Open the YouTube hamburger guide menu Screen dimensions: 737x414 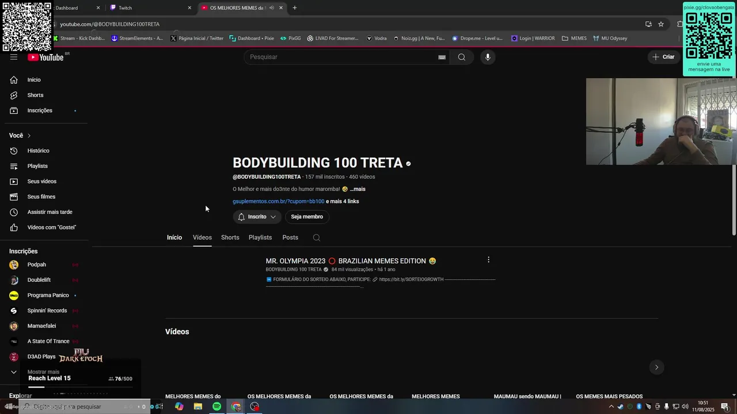click(14, 57)
